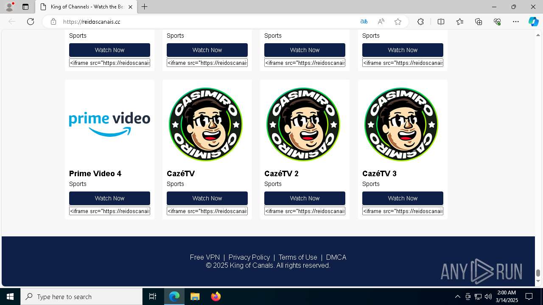Viewport: 543px width, 305px height.
Task: Select iframe code field under Prime Video 4
Action: coord(109,211)
